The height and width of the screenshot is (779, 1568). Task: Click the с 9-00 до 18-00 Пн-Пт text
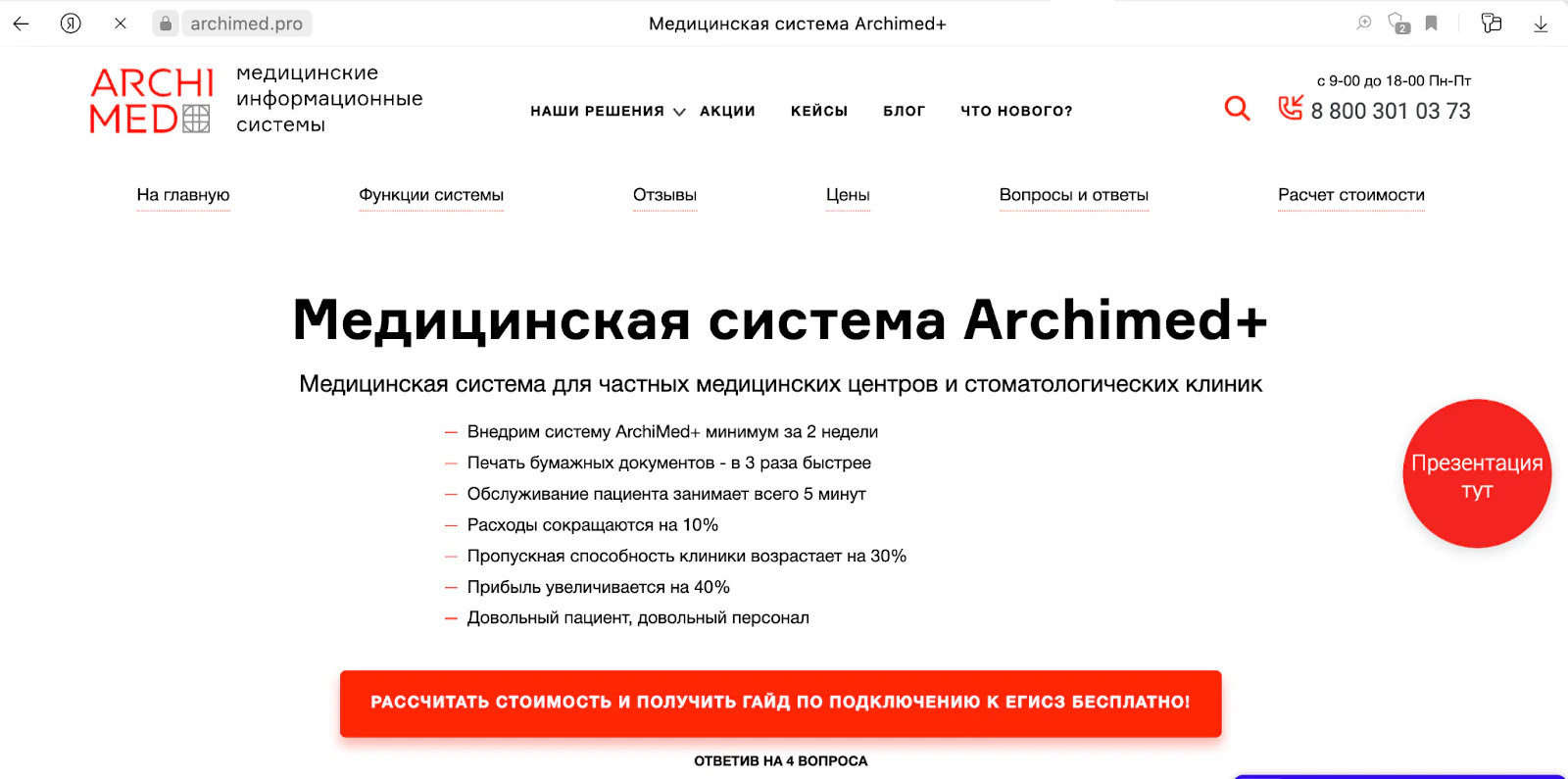click(x=1394, y=80)
